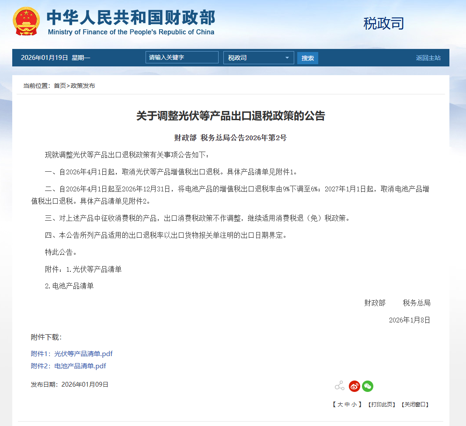Click the paragraph starting 三、对上述产品中征收消费税
Viewport: 466px width, 426px height.
(x=198, y=218)
